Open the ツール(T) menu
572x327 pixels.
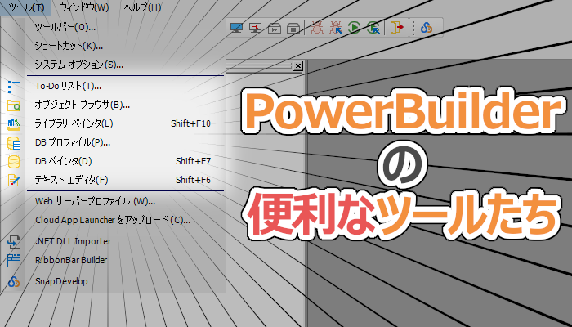pyautogui.click(x=25, y=7)
